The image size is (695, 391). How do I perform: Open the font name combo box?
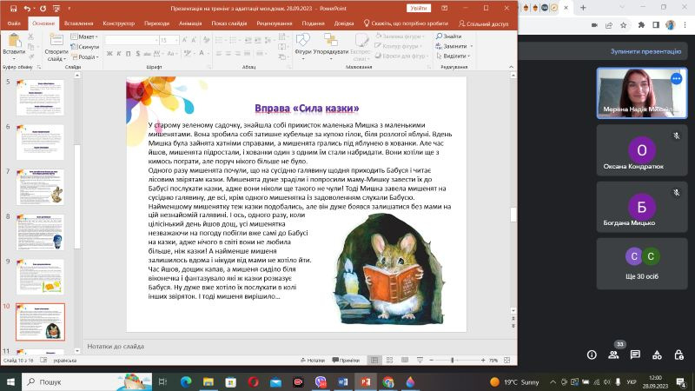click(x=132, y=40)
